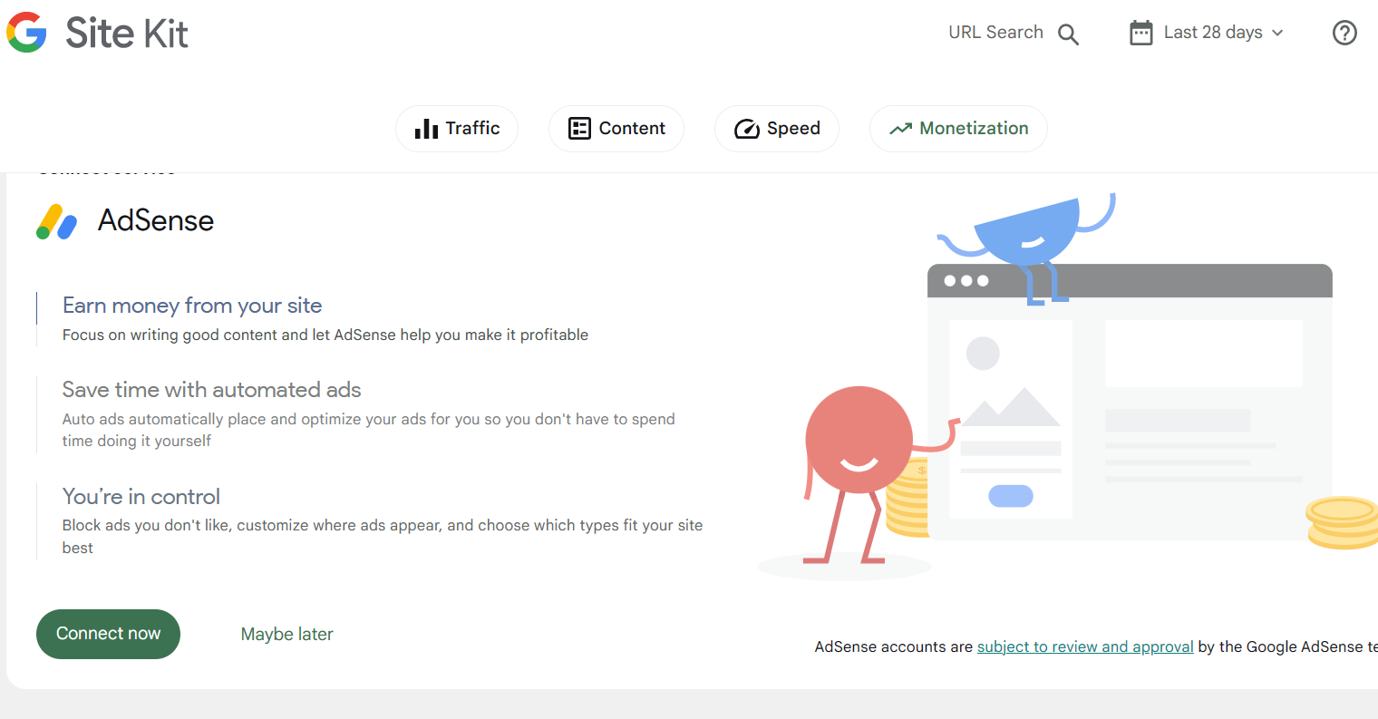The height and width of the screenshot is (719, 1378).
Task: Expand the Last 28 days dropdown
Action: (x=1212, y=33)
